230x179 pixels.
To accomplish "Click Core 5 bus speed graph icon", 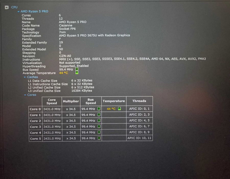I will click(x=99, y=138).
